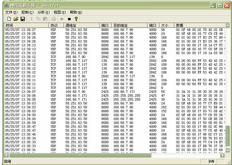Click the Paste clipboard toolbar icon
The width and height of the screenshot is (232, 165).
click(x=45, y=19)
